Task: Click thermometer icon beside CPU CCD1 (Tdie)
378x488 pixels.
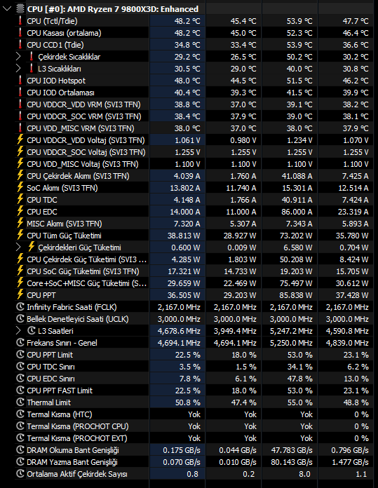Action: pyautogui.click(x=20, y=44)
